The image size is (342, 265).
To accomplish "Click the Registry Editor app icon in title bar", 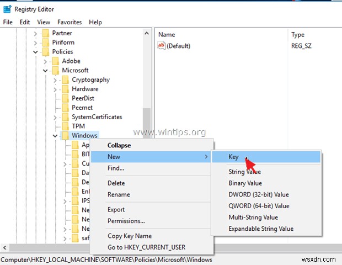I will [x=7, y=9].
